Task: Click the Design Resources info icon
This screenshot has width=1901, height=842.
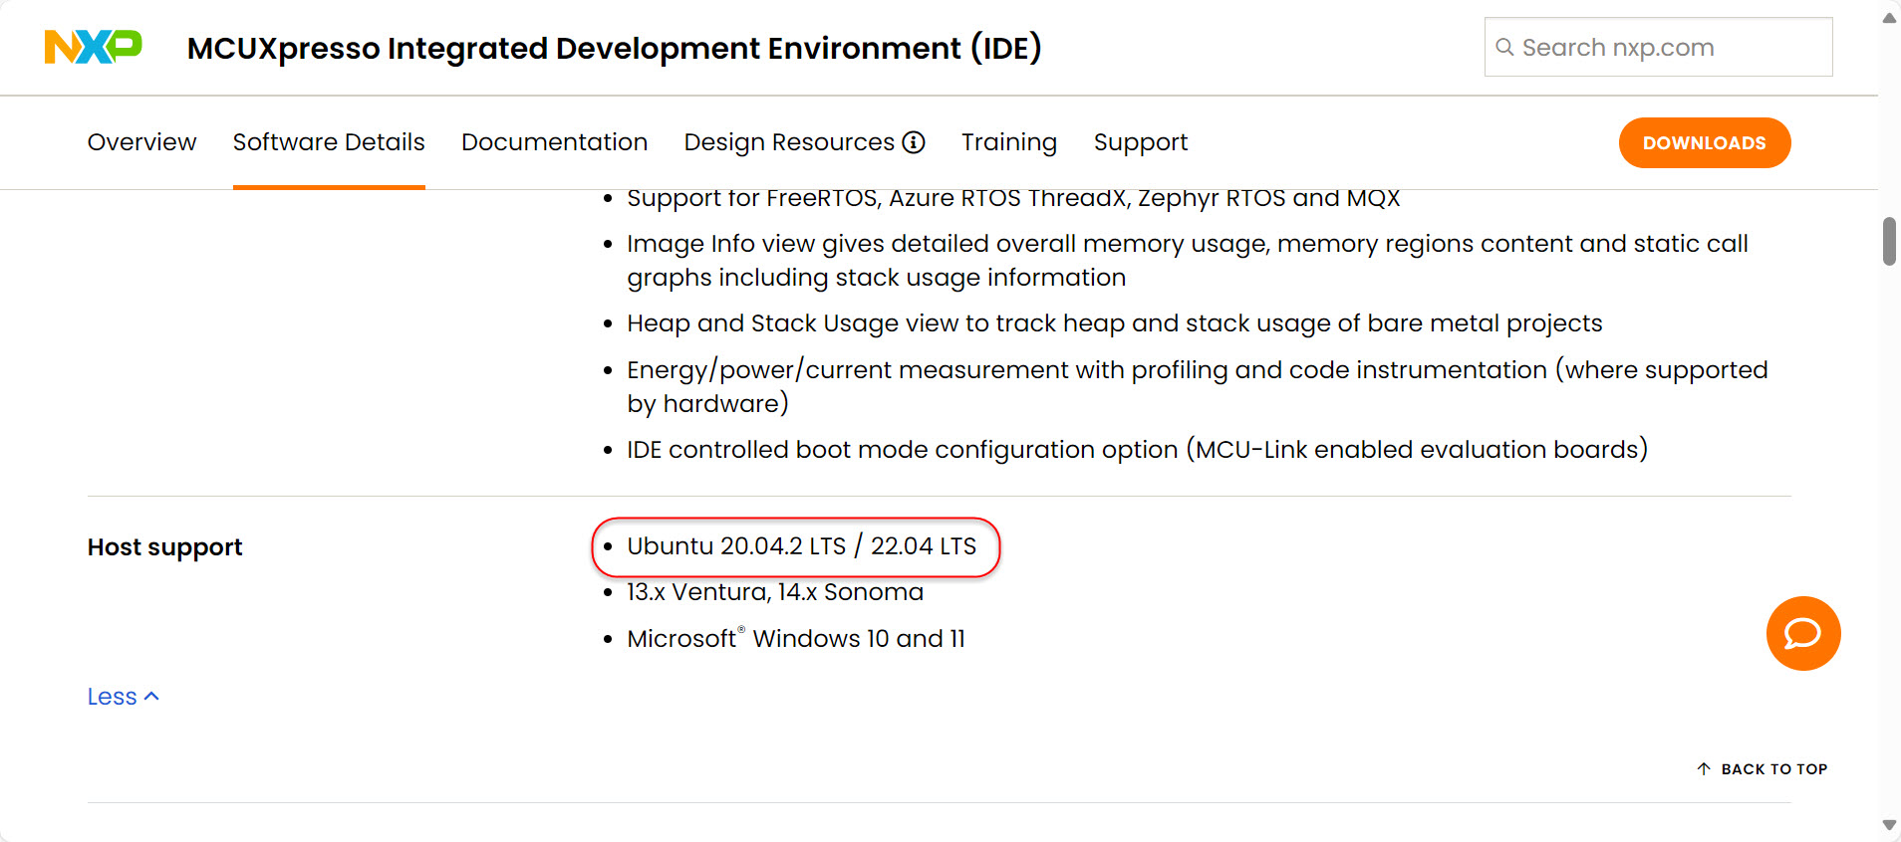Action: pyautogui.click(x=914, y=142)
